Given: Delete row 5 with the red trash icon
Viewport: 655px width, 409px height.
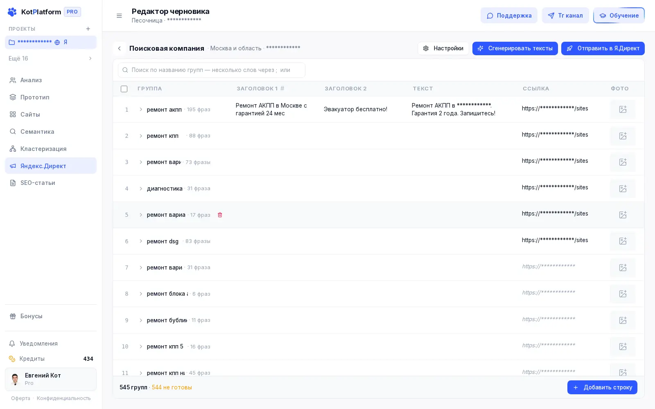Looking at the screenshot, I should [220, 215].
